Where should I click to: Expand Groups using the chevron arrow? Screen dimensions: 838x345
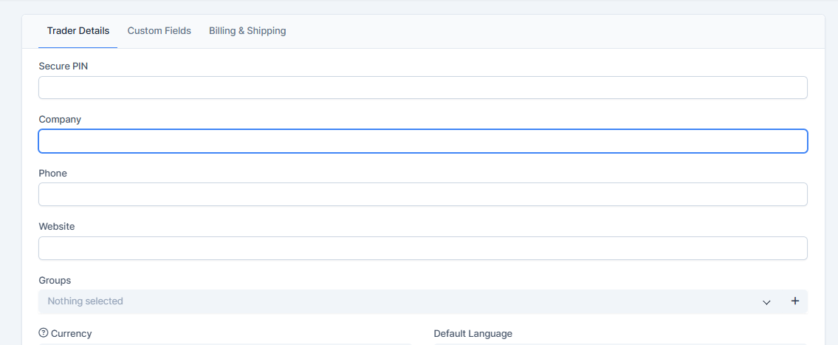766,301
